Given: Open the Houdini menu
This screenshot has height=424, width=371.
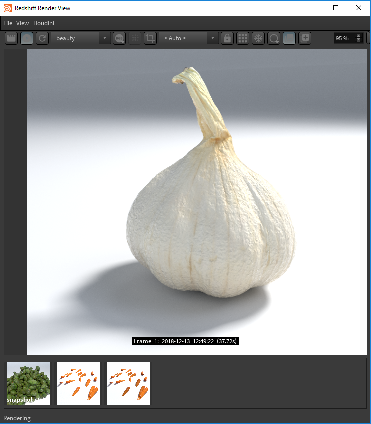Looking at the screenshot, I should 44,23.
